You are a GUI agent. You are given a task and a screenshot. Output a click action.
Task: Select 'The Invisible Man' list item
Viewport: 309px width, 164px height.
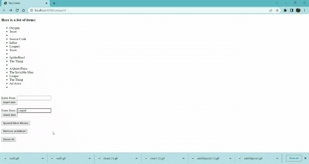(21, 72)
